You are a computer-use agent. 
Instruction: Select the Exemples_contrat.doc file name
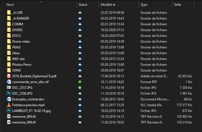tap(28, 99)
